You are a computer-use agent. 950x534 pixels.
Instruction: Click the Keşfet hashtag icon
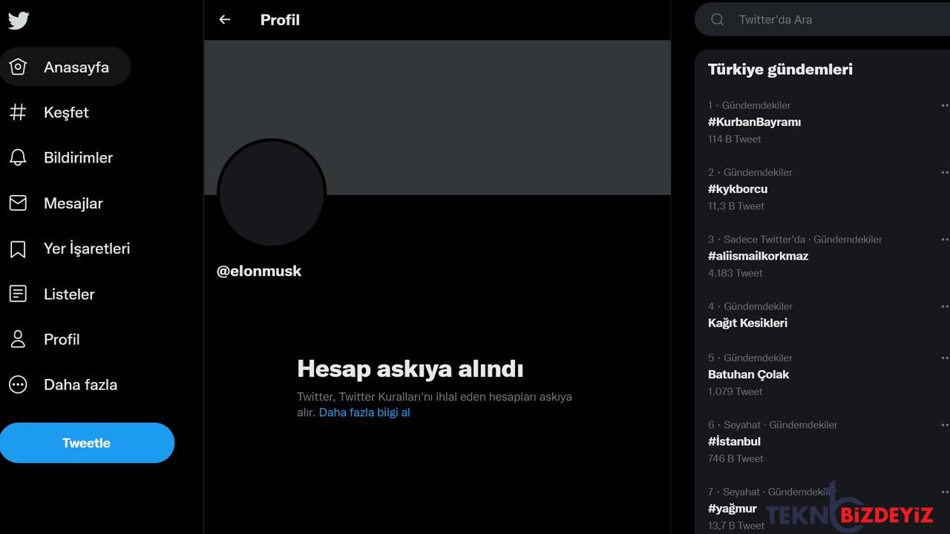coord(18,112)
